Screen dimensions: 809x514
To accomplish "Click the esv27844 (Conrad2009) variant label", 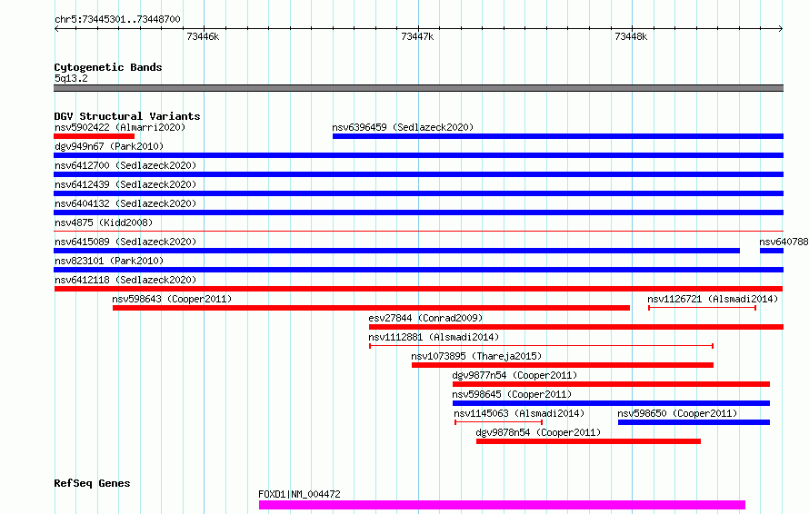I will click(425, 318).
